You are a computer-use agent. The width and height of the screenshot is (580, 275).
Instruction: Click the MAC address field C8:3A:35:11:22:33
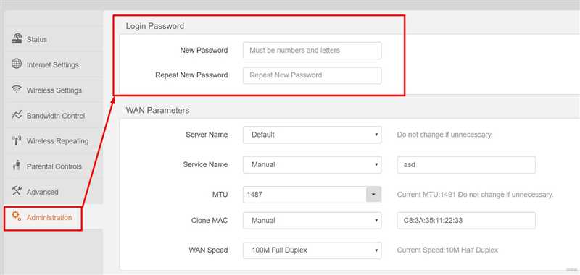(466, 221)
